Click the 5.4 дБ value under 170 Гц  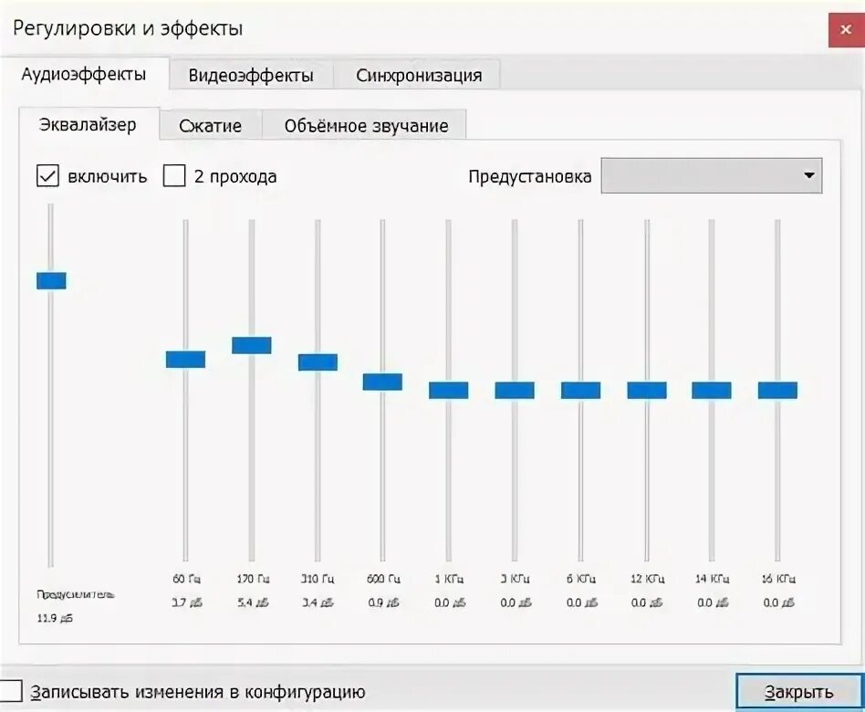coord(254,602)
